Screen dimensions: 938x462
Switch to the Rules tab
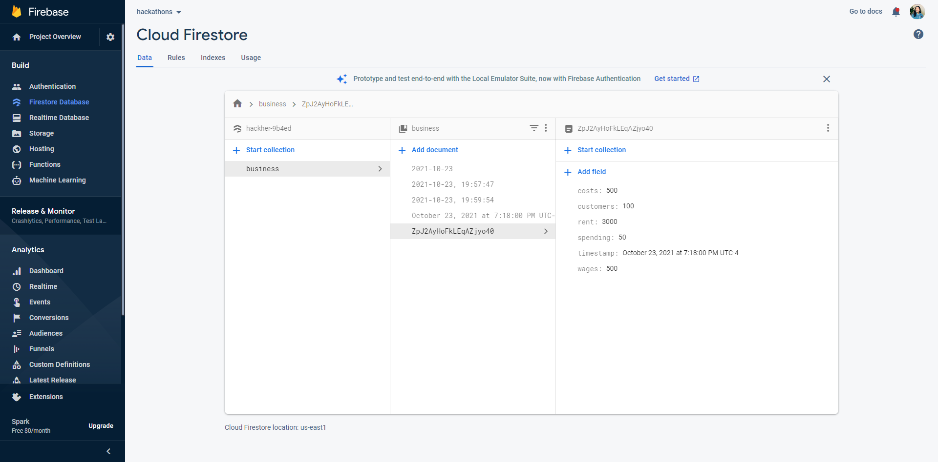[x=176, y=58]
